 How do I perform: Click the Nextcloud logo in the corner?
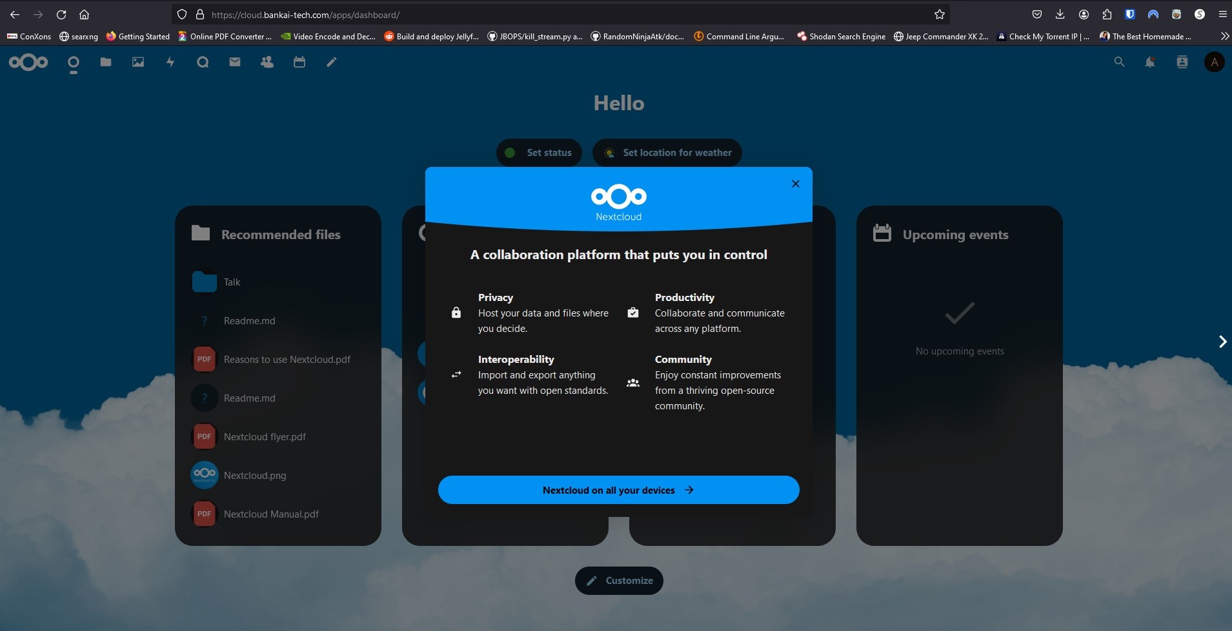coord(27,62)
